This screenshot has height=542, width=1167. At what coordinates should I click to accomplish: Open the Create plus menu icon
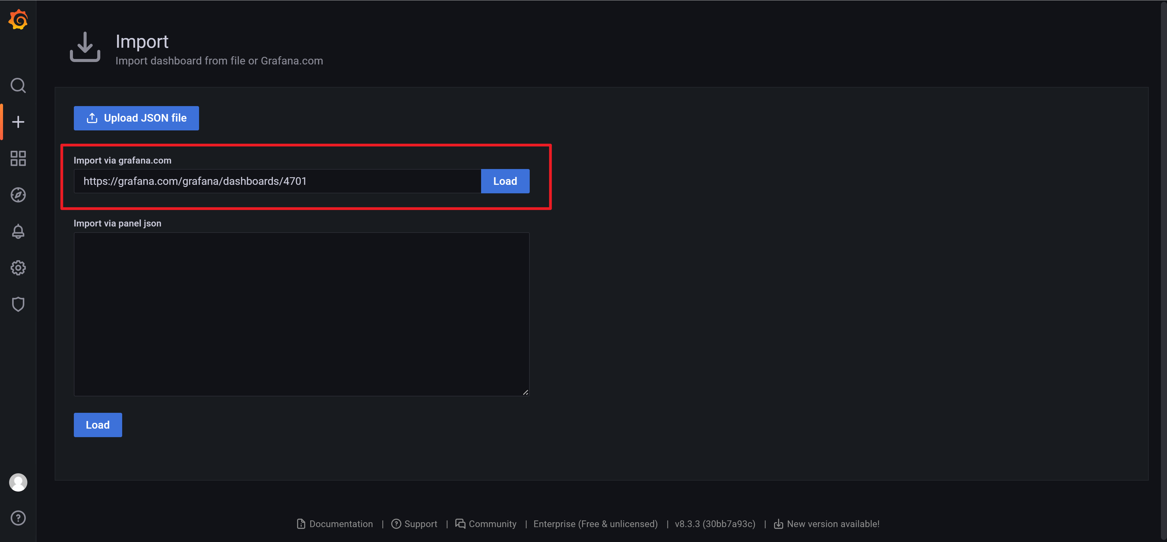pos(18,122)
